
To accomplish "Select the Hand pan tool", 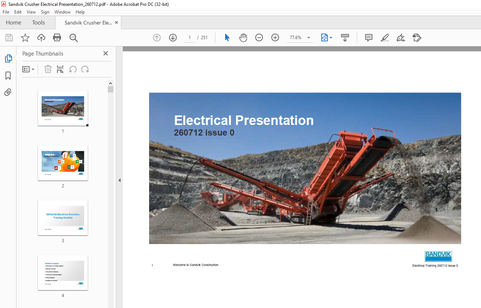I will click(x=243, y=38).
